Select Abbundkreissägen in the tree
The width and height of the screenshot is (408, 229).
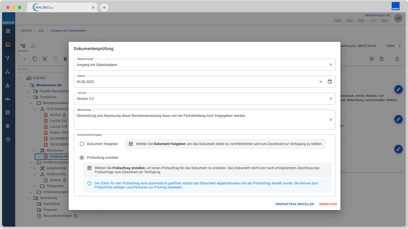point(57,216)
